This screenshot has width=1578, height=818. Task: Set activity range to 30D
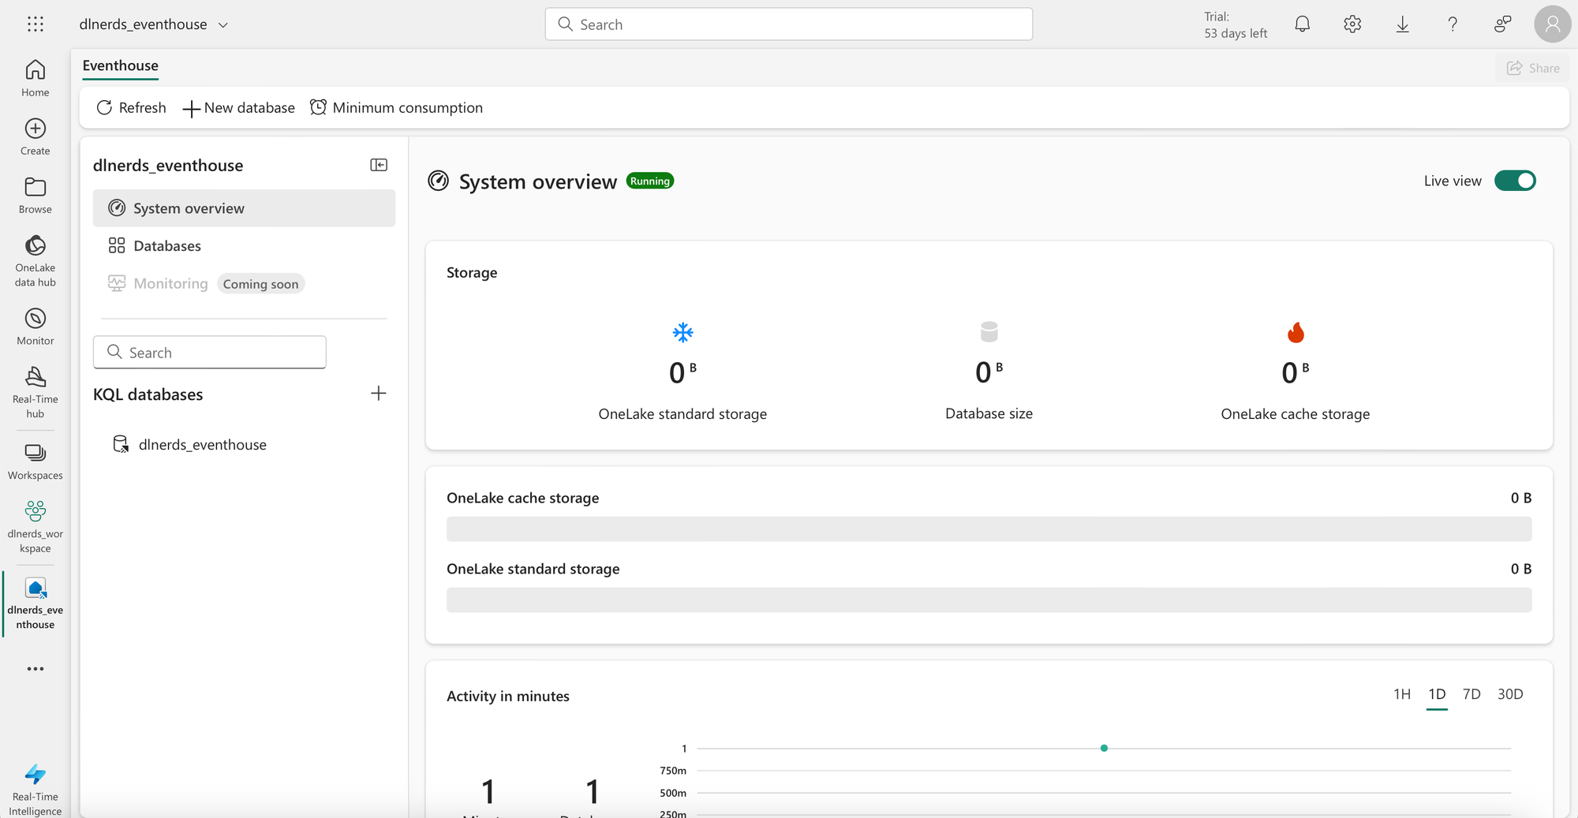(1510, 694)
